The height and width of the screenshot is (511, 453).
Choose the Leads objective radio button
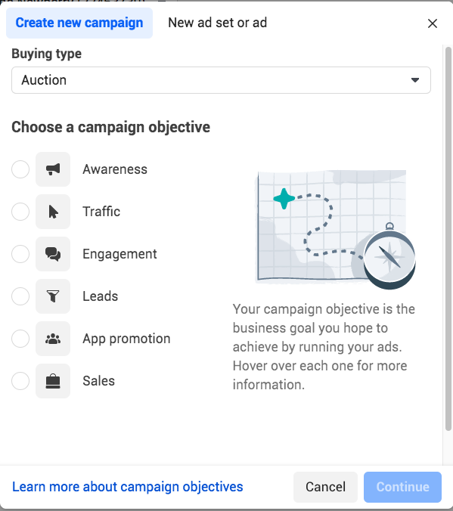tap(20, 296)
